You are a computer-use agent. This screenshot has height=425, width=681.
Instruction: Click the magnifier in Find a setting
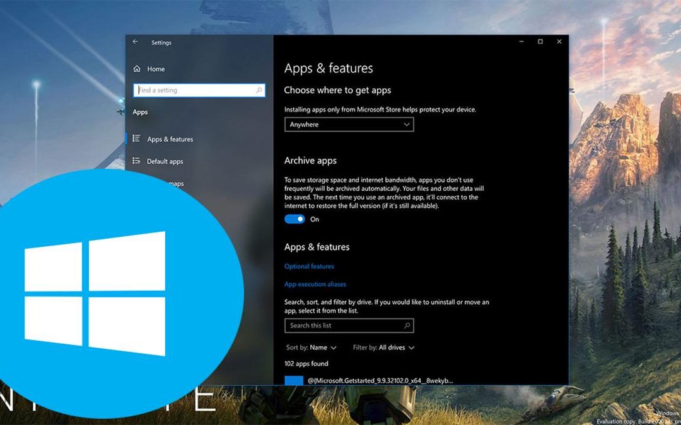click(x=259, y=90)
